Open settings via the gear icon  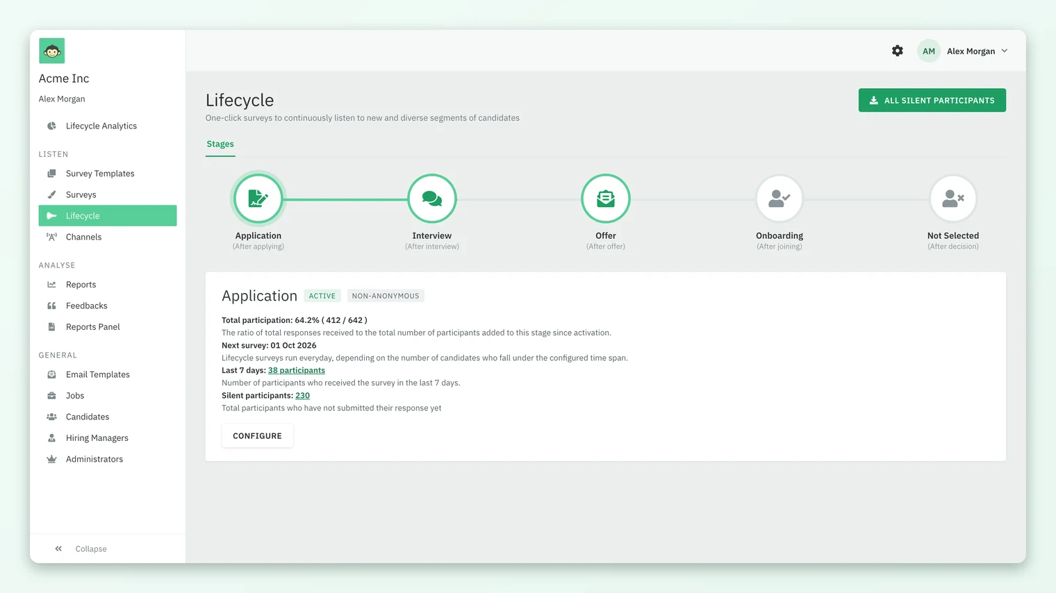[x=898, y=51]
